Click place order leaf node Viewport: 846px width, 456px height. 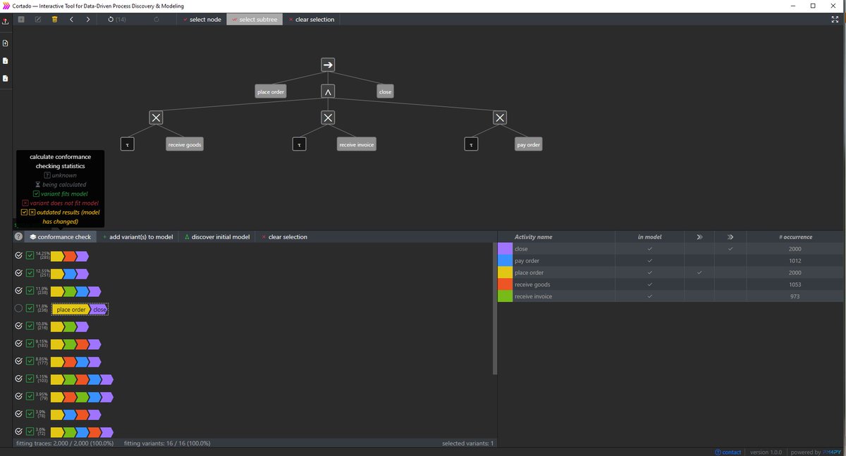[271, 91]
